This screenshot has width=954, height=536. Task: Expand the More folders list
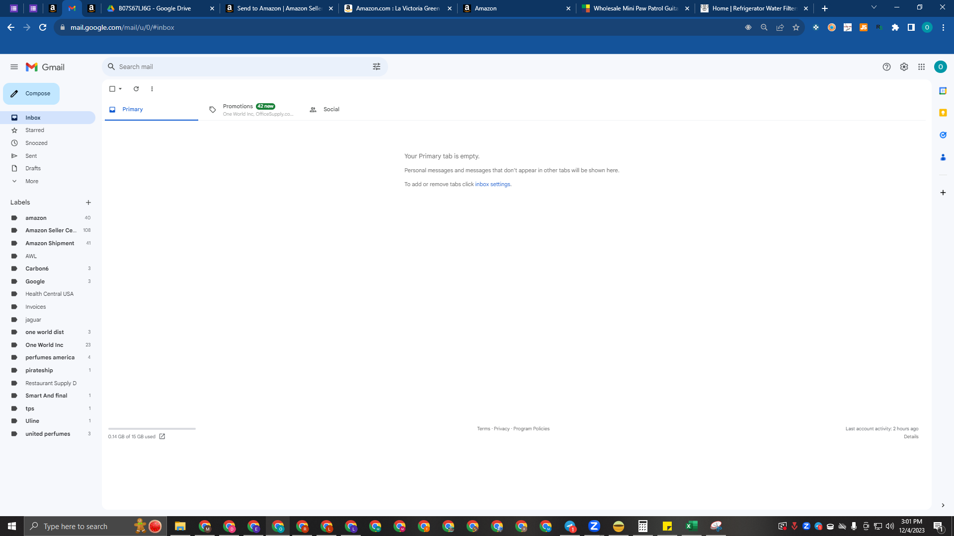[48, 182]
